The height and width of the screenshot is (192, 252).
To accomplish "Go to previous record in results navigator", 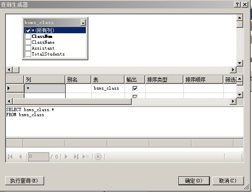I will 20,157.
